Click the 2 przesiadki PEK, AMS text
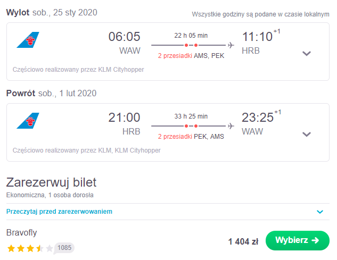The image size is (337, 260). click(x=191, y=137)
